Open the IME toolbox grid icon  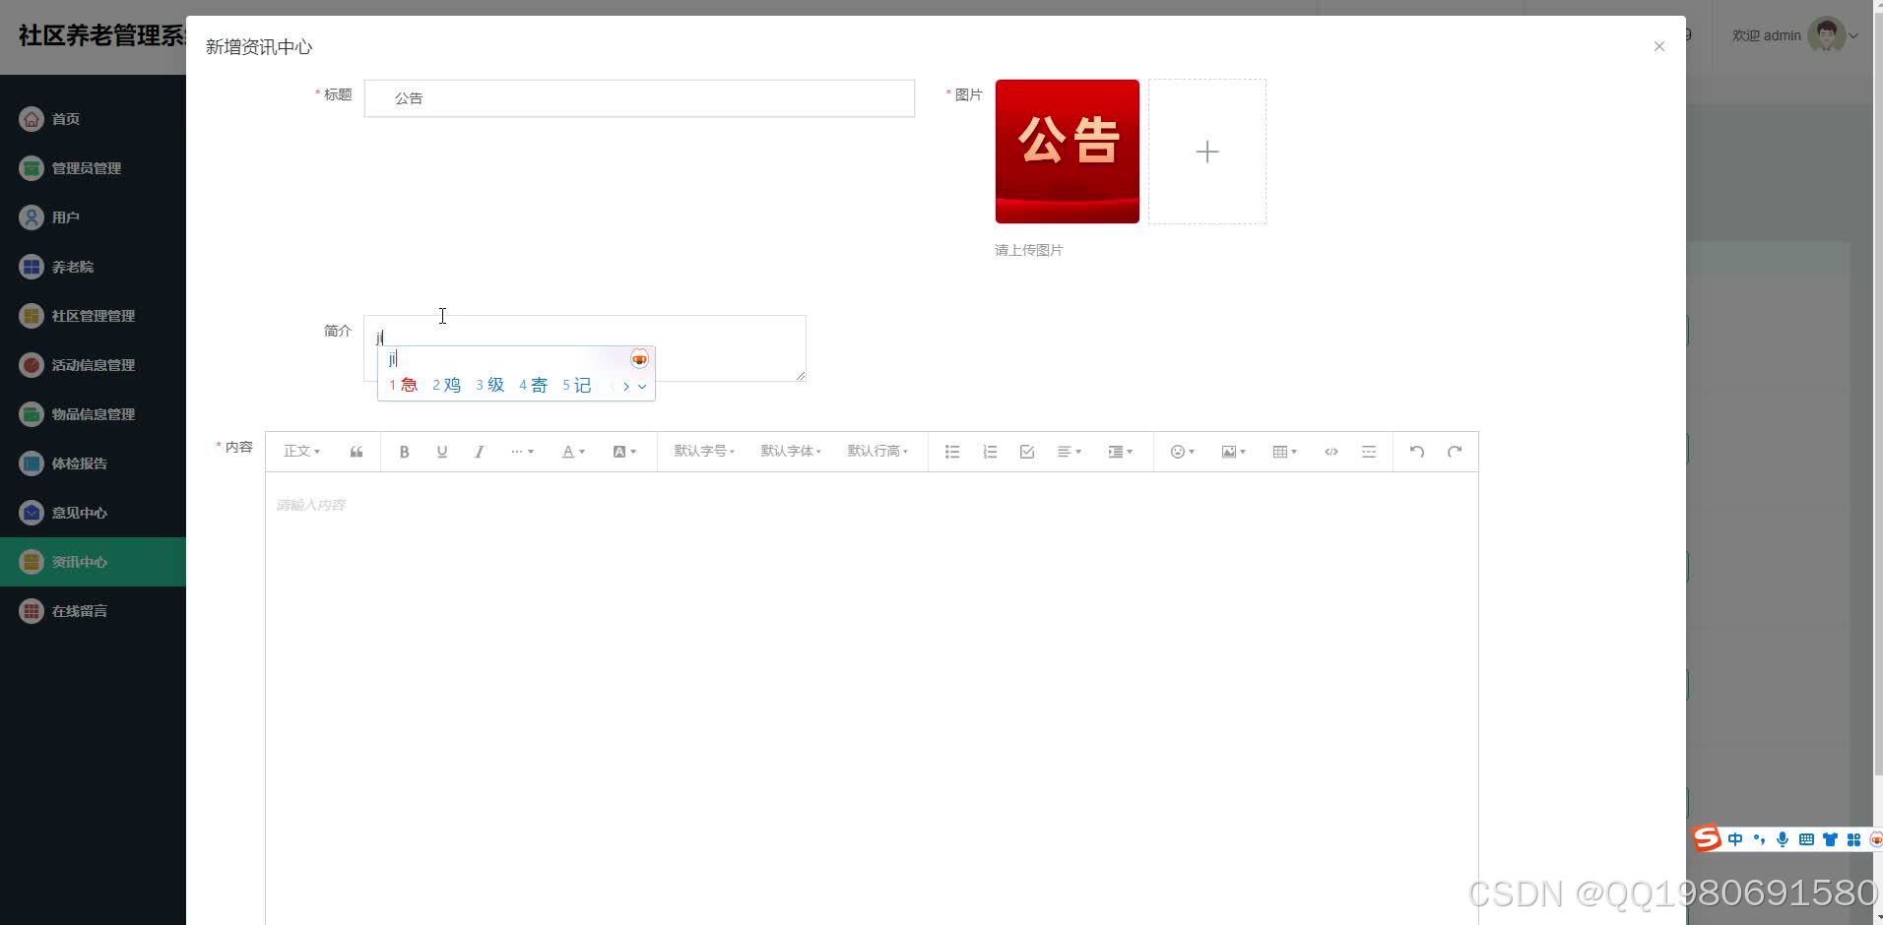(x=1853, y=839)
